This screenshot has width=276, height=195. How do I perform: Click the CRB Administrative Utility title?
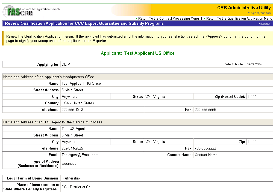pyautogui.click(x=244, y=8)
